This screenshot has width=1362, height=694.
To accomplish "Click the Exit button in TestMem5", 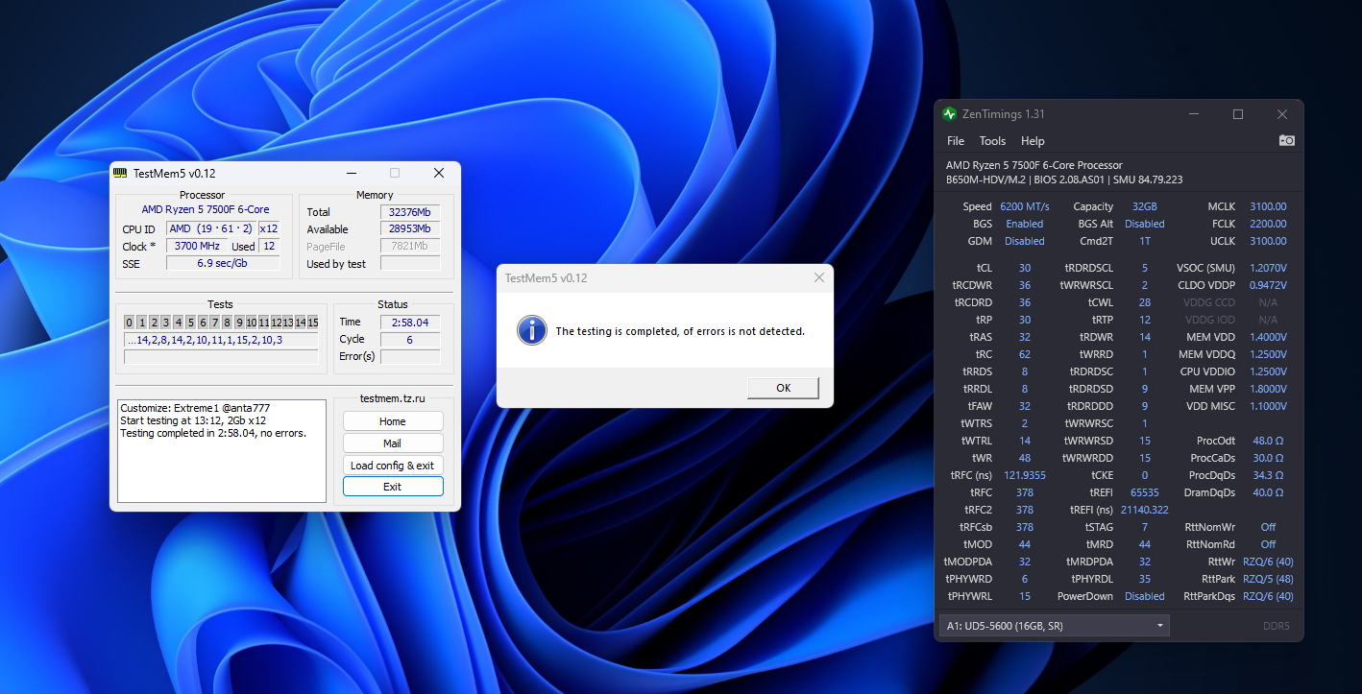I will pyautogui.click(x=393, y=487).
